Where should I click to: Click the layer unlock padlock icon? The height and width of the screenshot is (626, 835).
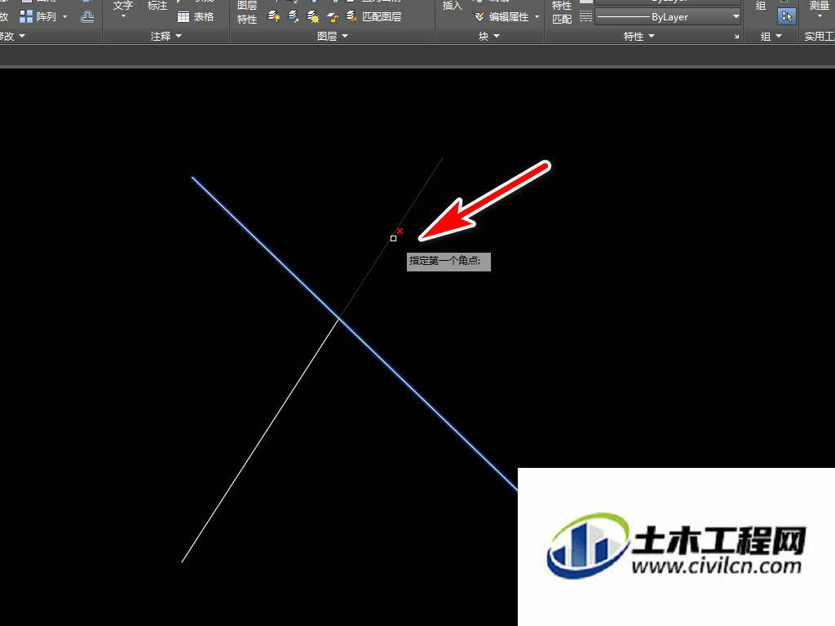[x=333, y=18]
